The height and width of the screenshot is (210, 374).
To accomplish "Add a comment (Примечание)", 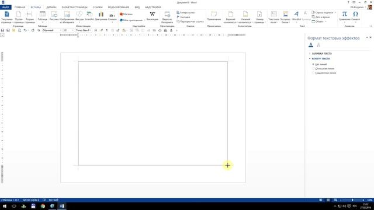I will (214, 16).
